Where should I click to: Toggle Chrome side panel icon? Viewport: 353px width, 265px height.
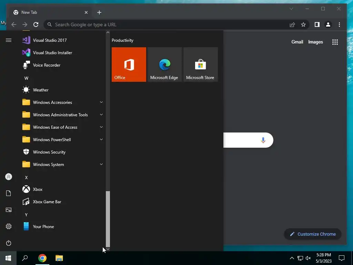(317, 24)
